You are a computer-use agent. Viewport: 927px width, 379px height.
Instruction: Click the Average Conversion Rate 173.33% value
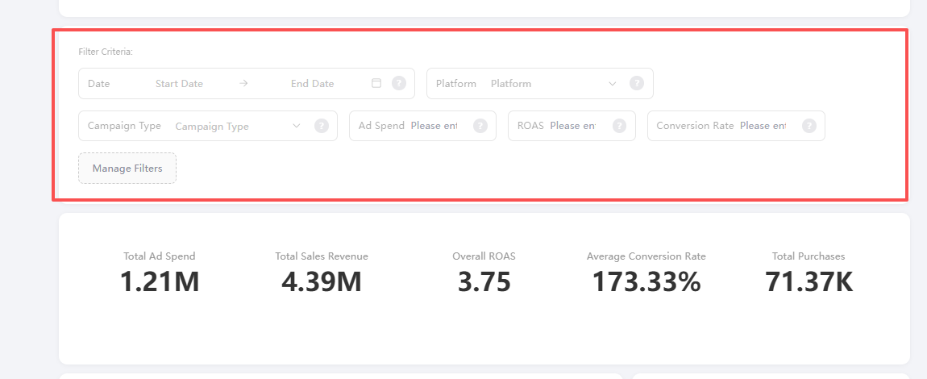(x=646, y=281)
